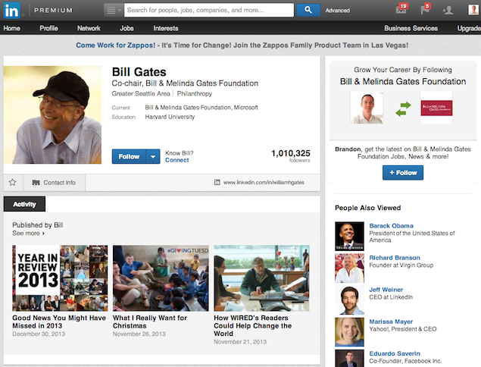Open the Interests menu
The width and height of the screenshot is (481, 367).
pos(166,28)
